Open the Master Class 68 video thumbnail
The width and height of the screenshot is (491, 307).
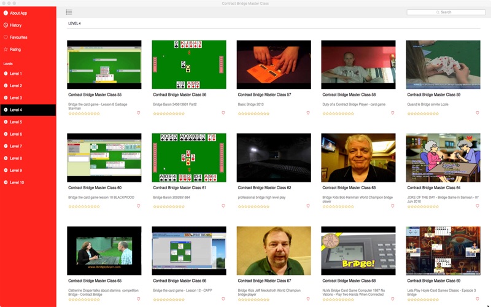(x=358, y=251)
